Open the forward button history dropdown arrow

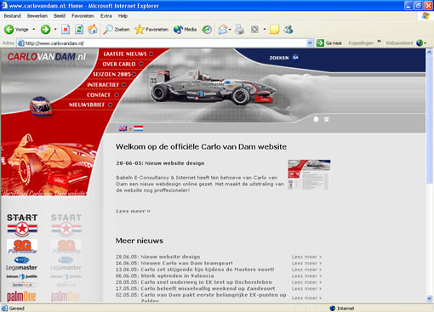55,29
